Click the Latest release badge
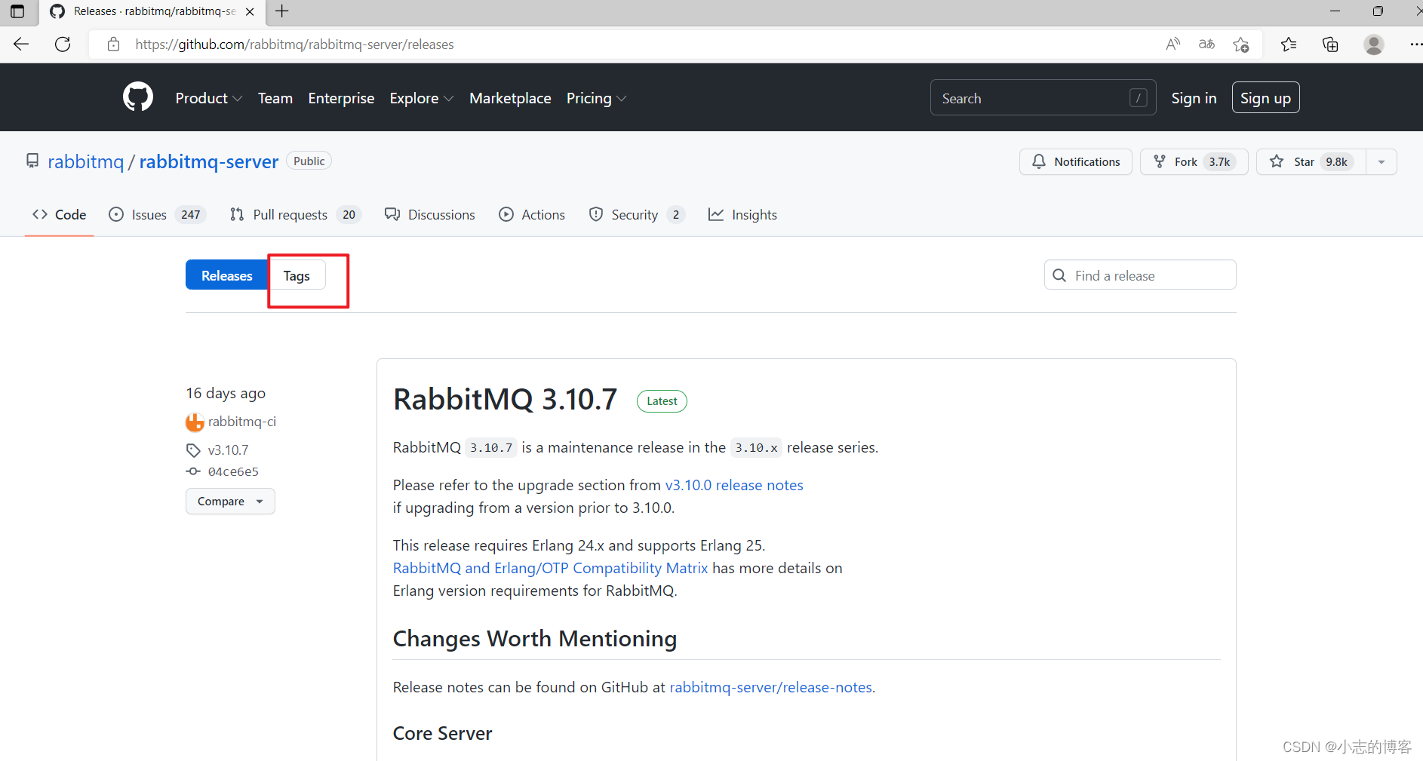 (x=662, y=401)
